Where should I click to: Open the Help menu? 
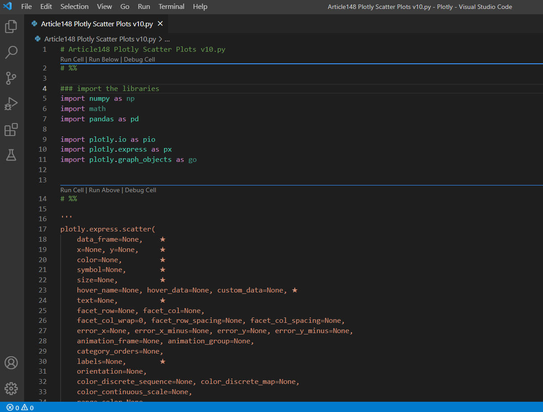200,7
